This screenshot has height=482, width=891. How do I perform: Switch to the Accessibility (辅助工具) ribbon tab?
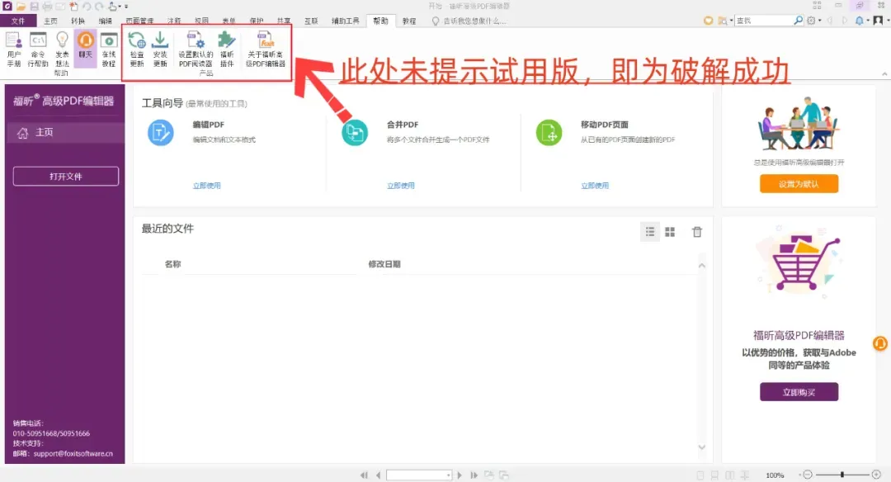346,21
